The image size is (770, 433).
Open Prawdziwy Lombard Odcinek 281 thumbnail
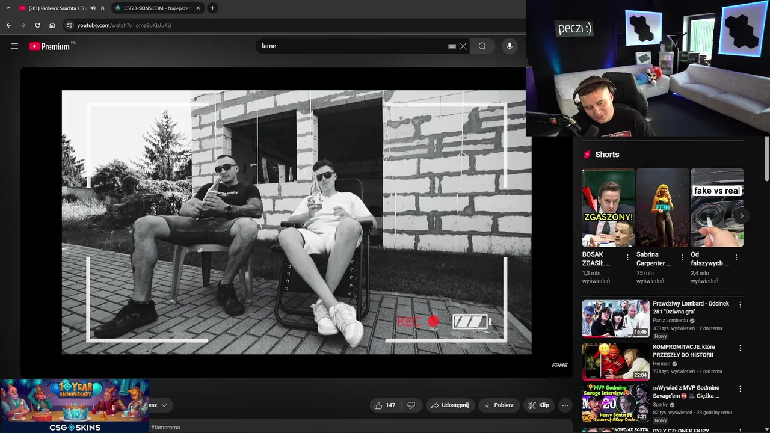click(x=615, y=319)
